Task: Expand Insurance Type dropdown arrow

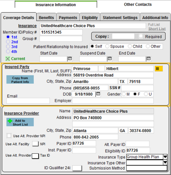Action: [165, 157]
